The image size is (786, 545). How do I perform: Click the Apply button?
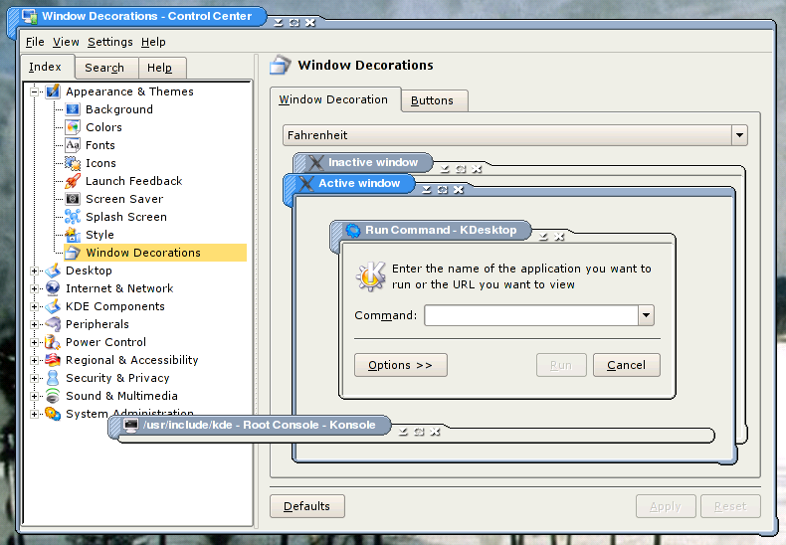[x=666, y=506]
